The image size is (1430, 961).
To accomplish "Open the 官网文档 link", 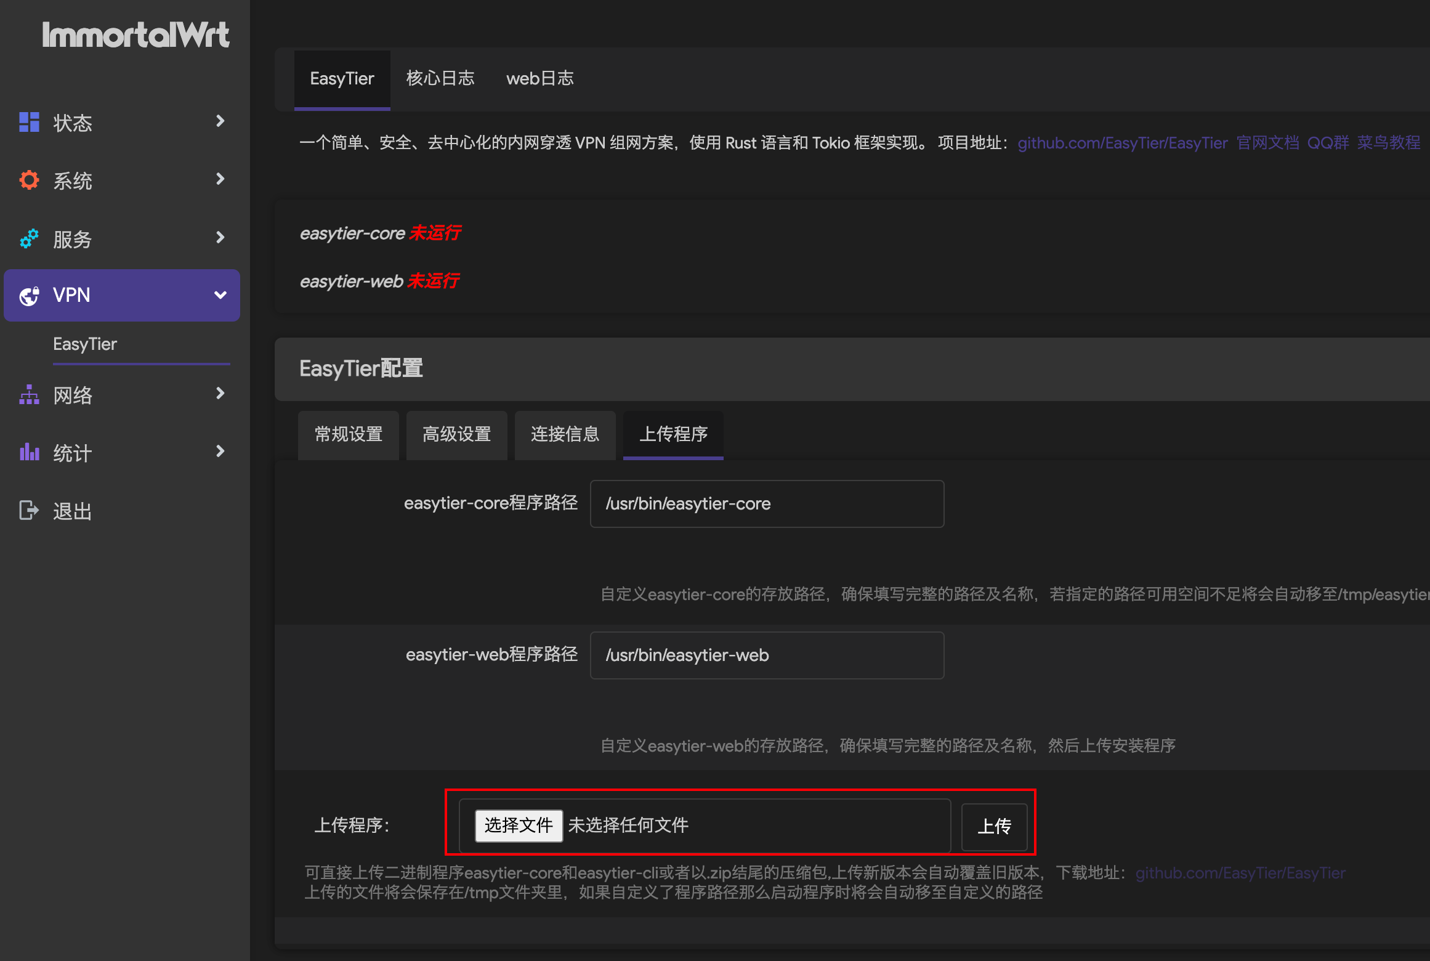I will click(x=1268, y=143).
